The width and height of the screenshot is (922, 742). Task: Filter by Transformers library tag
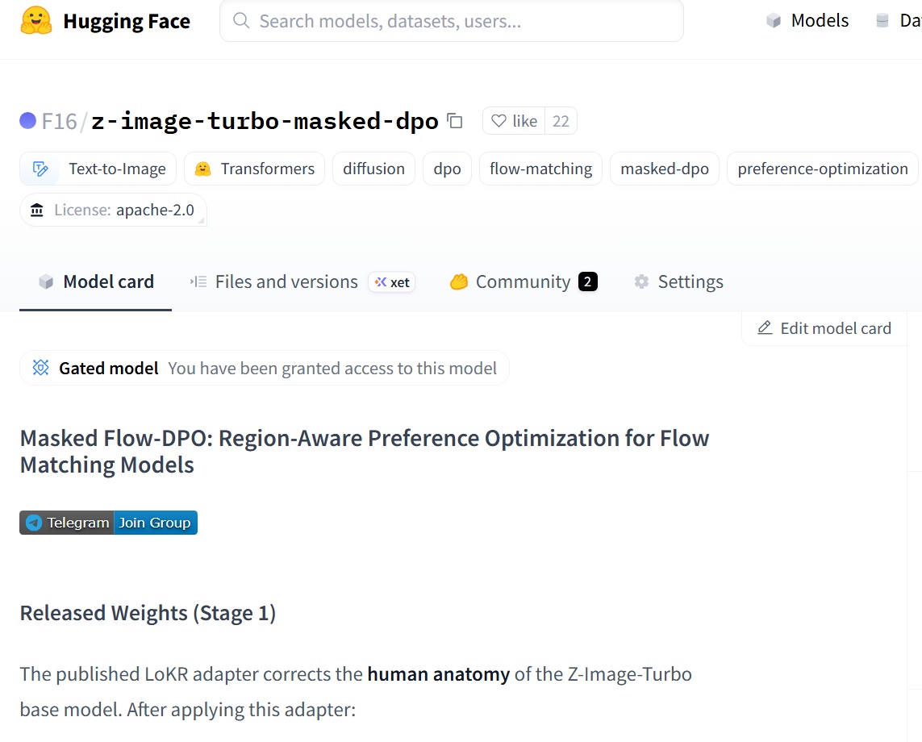coord(255,169)
